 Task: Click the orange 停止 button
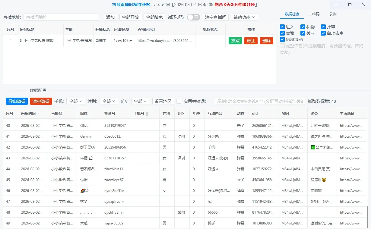click(x=251, y=41)
